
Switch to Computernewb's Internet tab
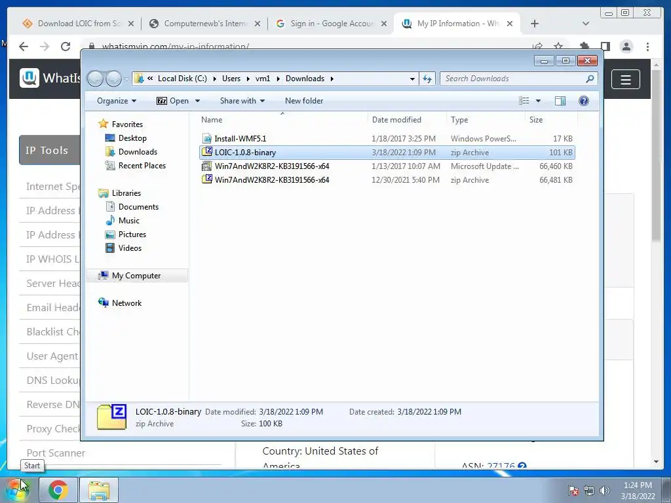205,24
